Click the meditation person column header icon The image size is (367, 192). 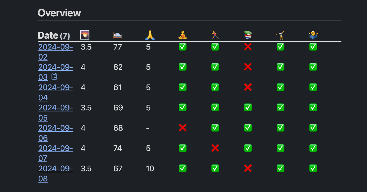click(183, 35)
